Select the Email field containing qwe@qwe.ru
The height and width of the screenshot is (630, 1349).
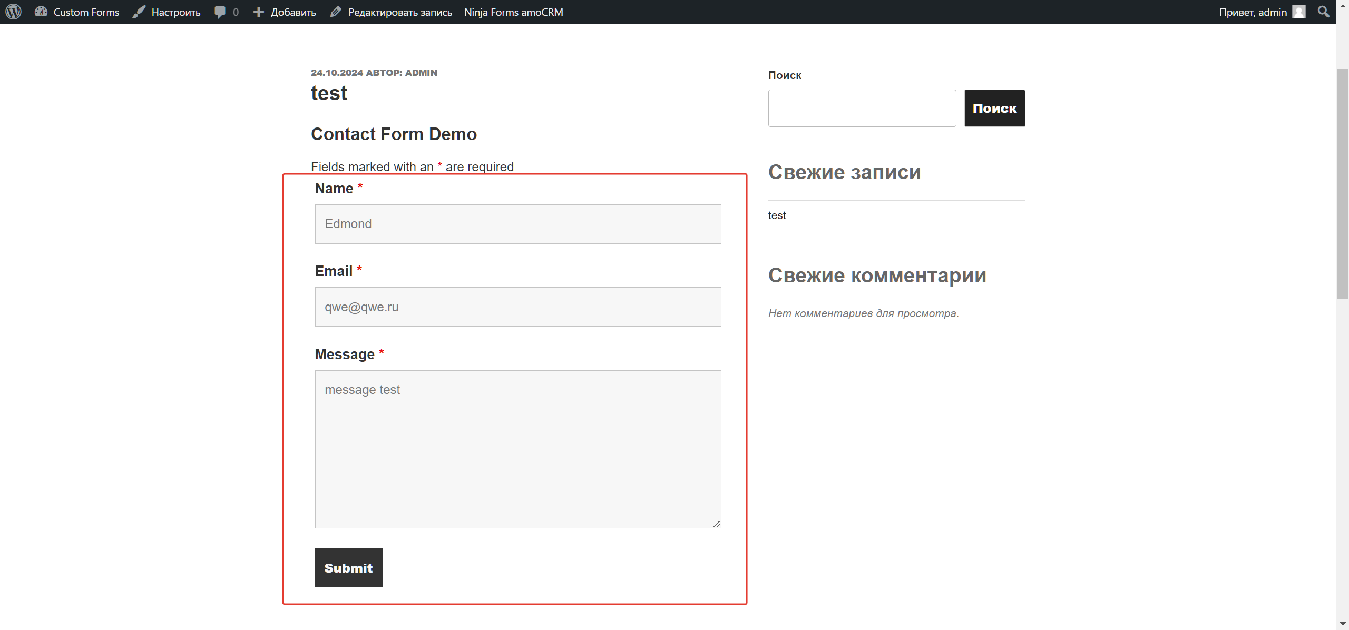(517, 307)
